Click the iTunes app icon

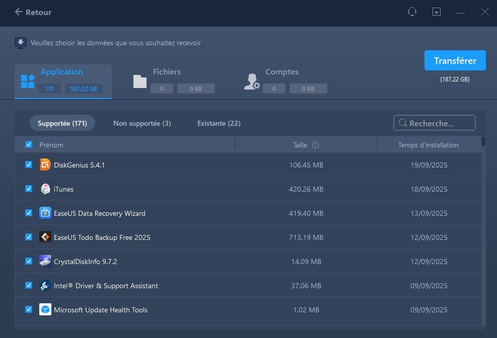tap(45, 189)
